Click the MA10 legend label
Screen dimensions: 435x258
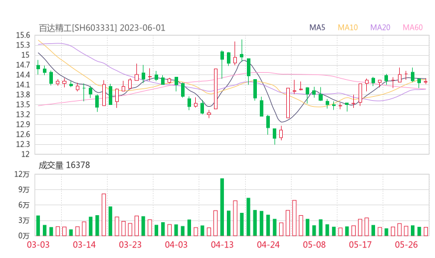(x=347, y=28)
